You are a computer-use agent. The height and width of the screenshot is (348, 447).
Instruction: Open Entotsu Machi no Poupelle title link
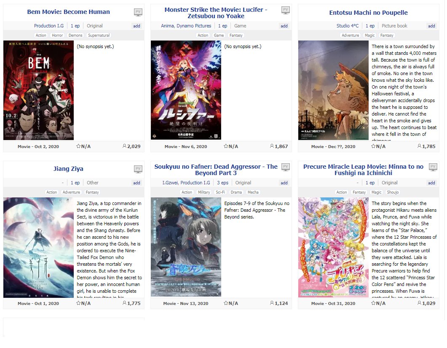[368, 13]
